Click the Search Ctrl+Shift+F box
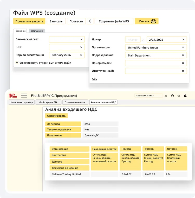Viewport: 195px width, 198px height. (149, 96)
